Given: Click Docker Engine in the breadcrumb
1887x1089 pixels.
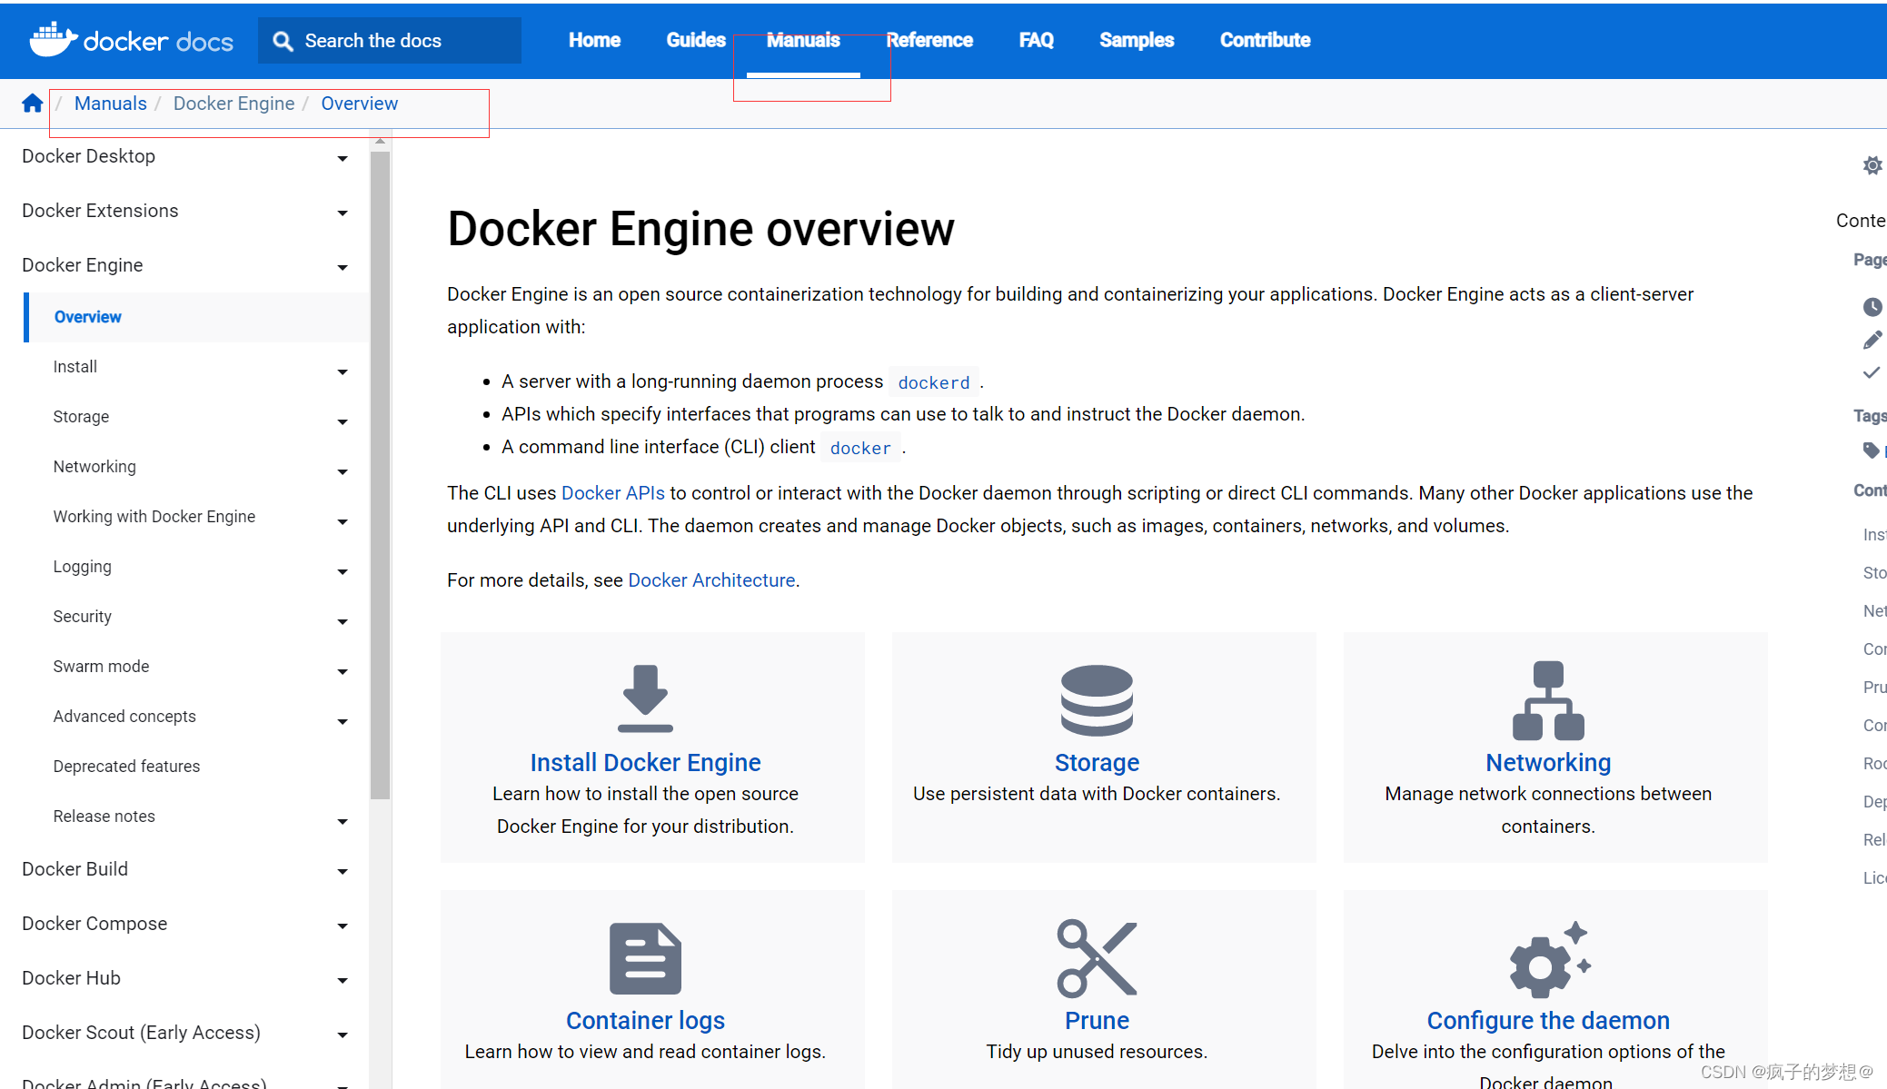Looking at the screenshot, I should click(233, 104).
